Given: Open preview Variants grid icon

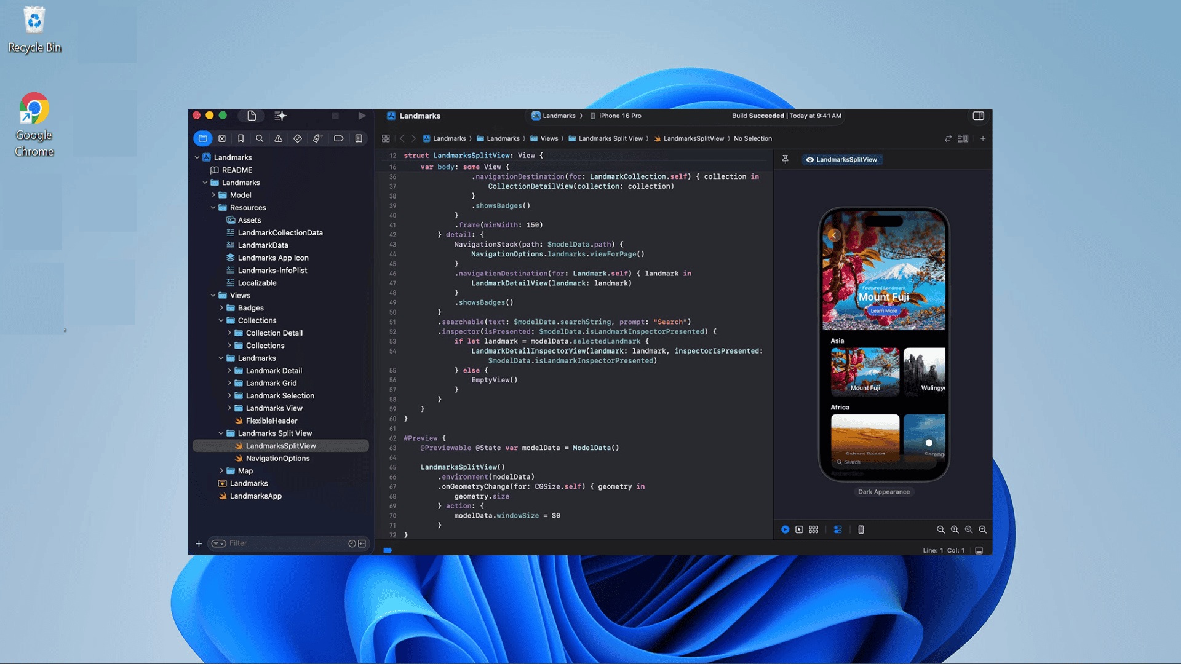Looking at the screenshot, I should tap(814, 529).
